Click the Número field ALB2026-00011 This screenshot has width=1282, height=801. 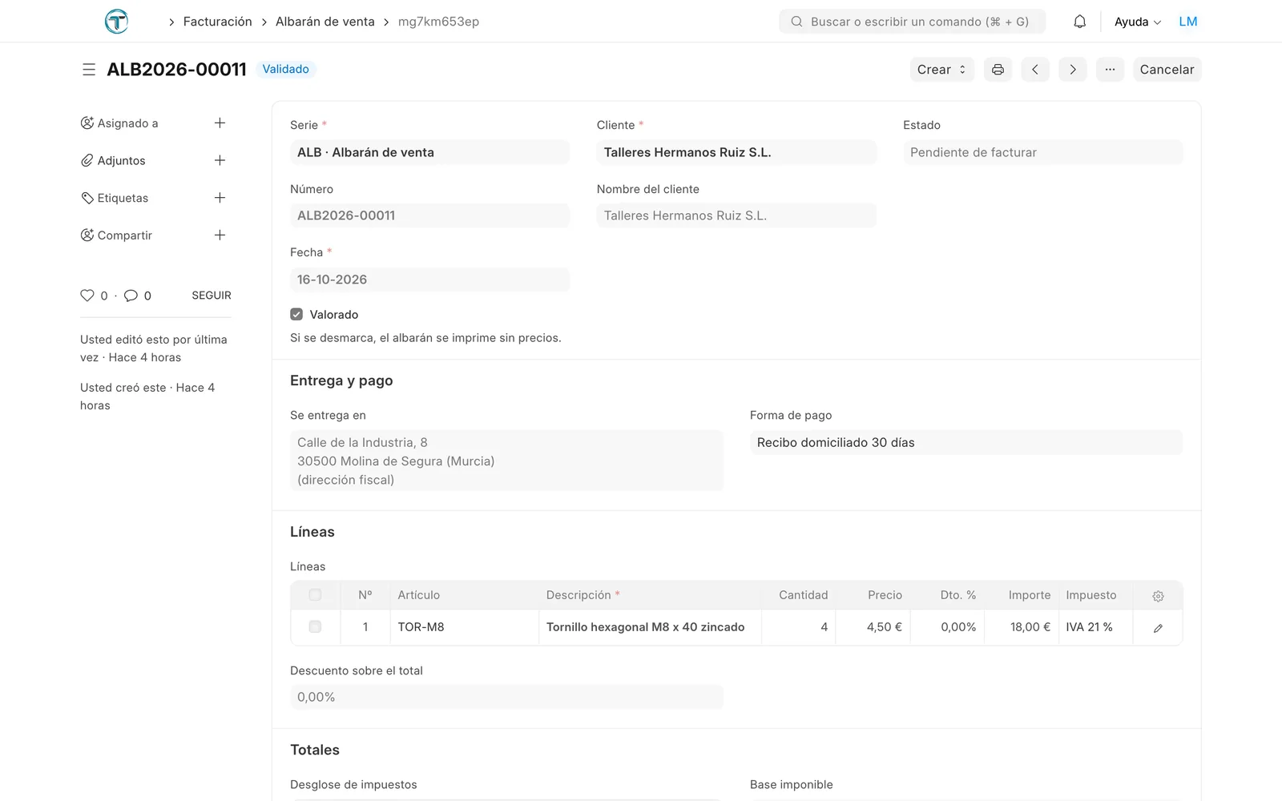pos(429,215)
